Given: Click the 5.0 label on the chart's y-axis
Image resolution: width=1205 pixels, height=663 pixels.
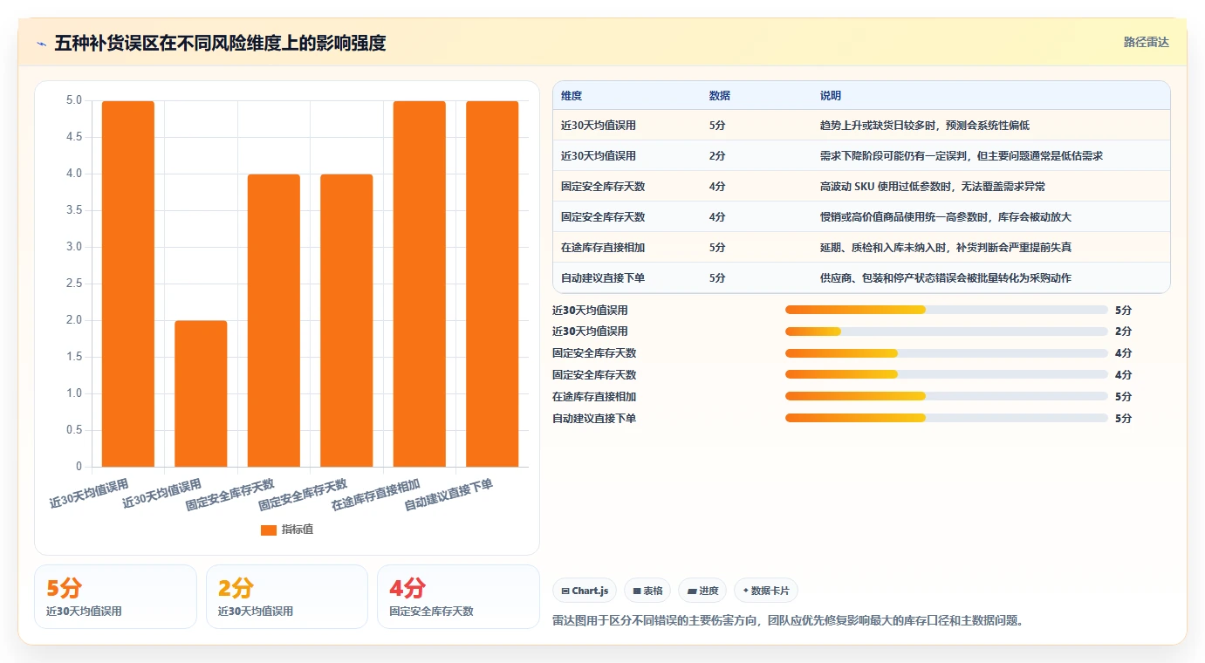Looking at the screenshot, I should click(x=74, y=101).
